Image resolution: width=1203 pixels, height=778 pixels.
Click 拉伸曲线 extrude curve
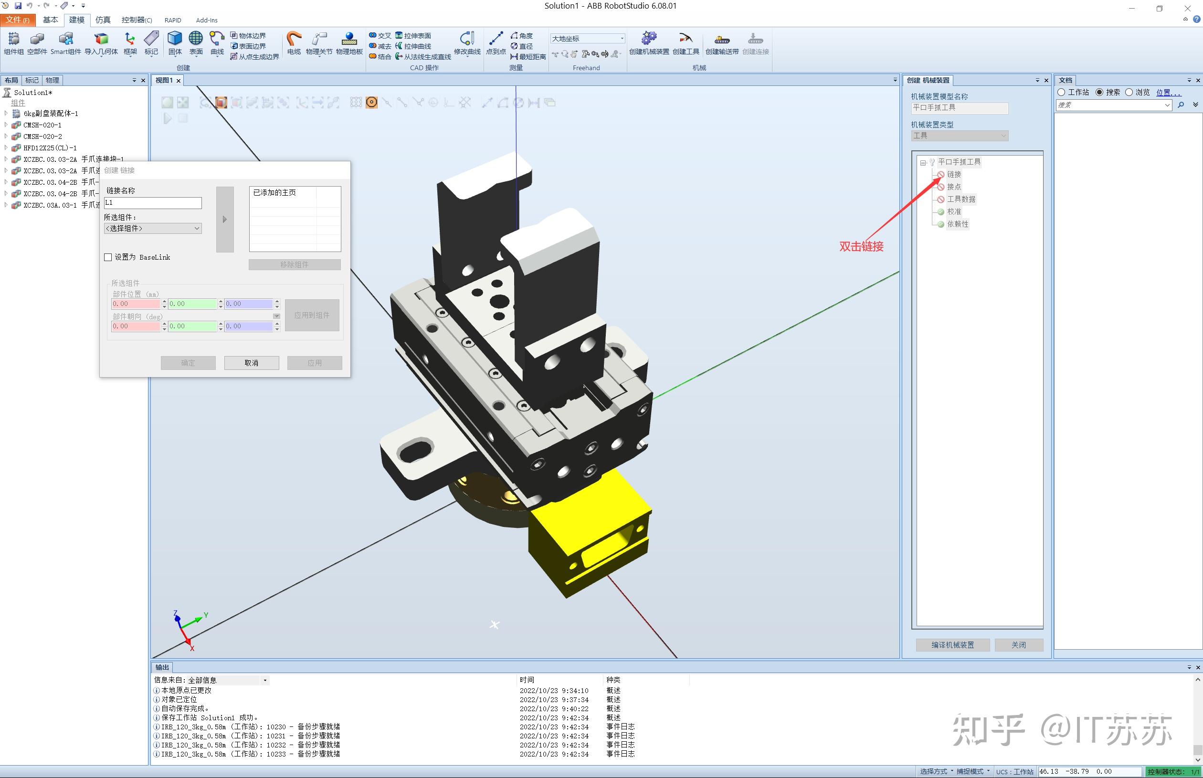point(413,46)
